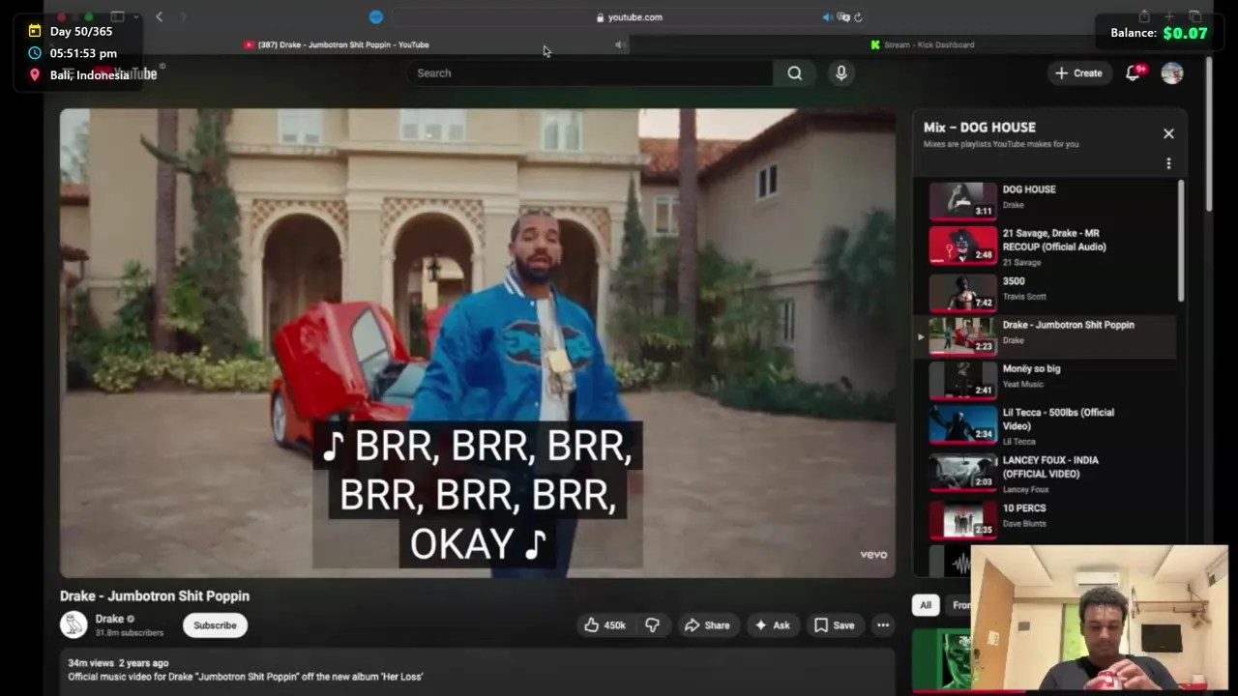1238x696 pixels.
Task: Activate voice search microphone
Action: click(x=840, y=73)
